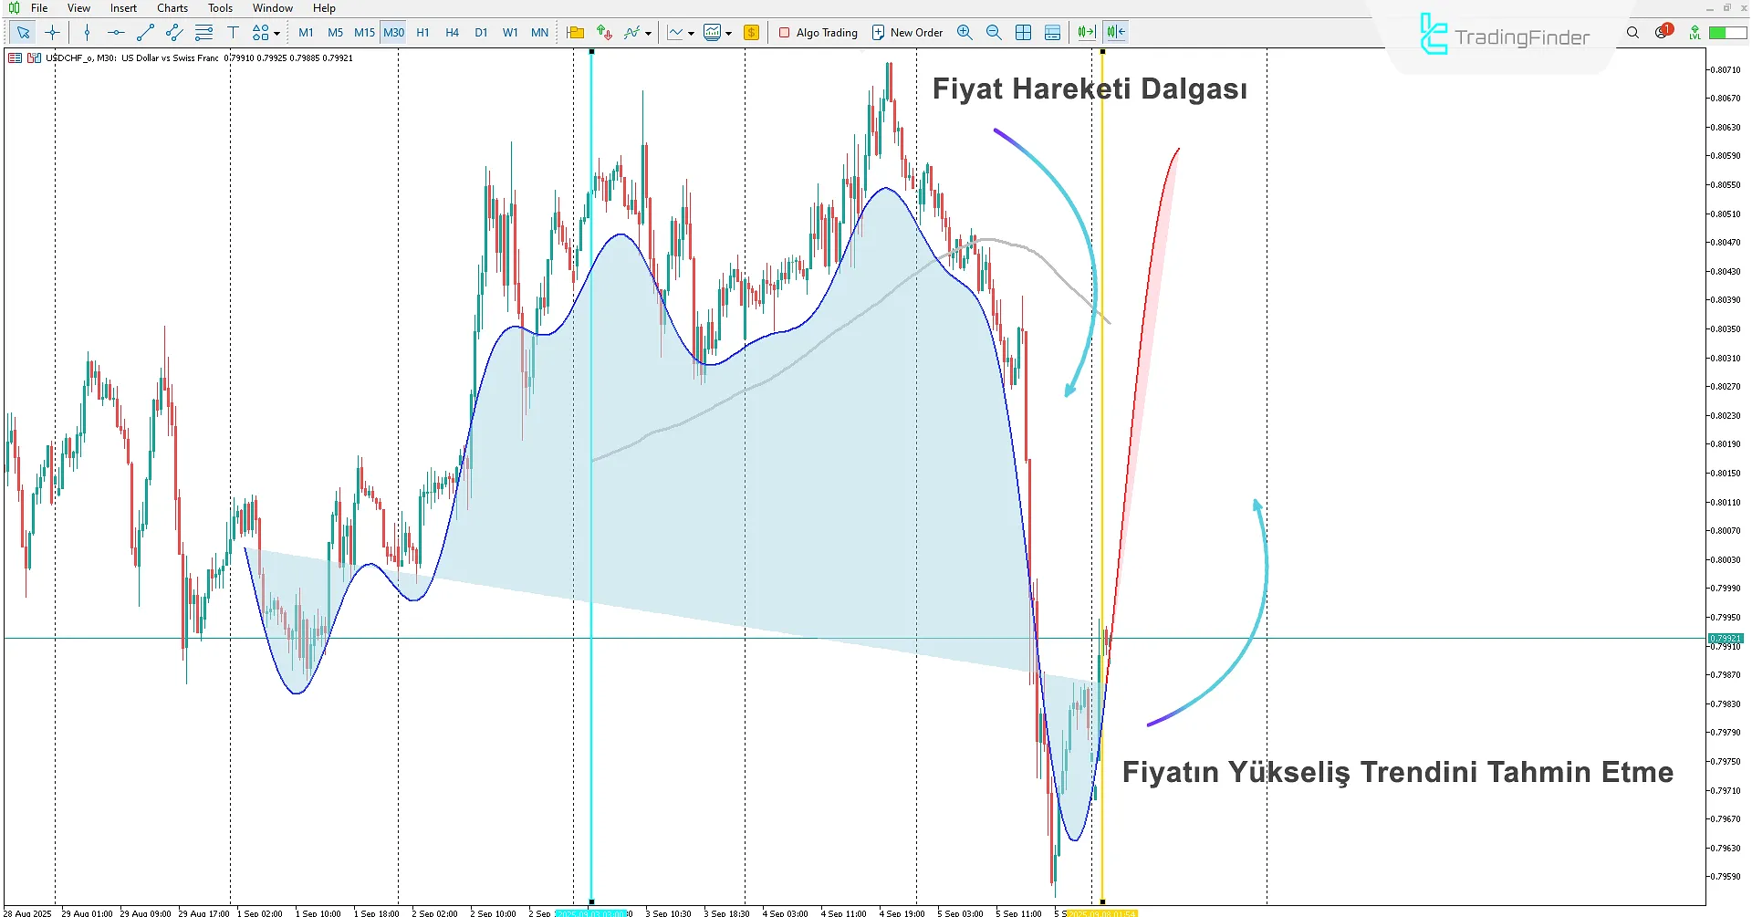Tile chart windows with grid icon
This screenshot has height=917, width=1752.
[1023, 33]
